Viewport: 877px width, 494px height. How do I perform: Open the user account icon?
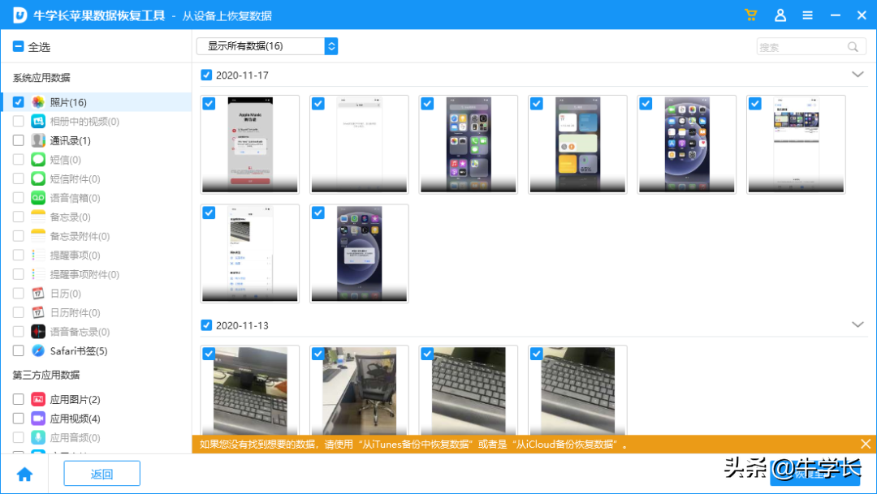coord(780,15)
